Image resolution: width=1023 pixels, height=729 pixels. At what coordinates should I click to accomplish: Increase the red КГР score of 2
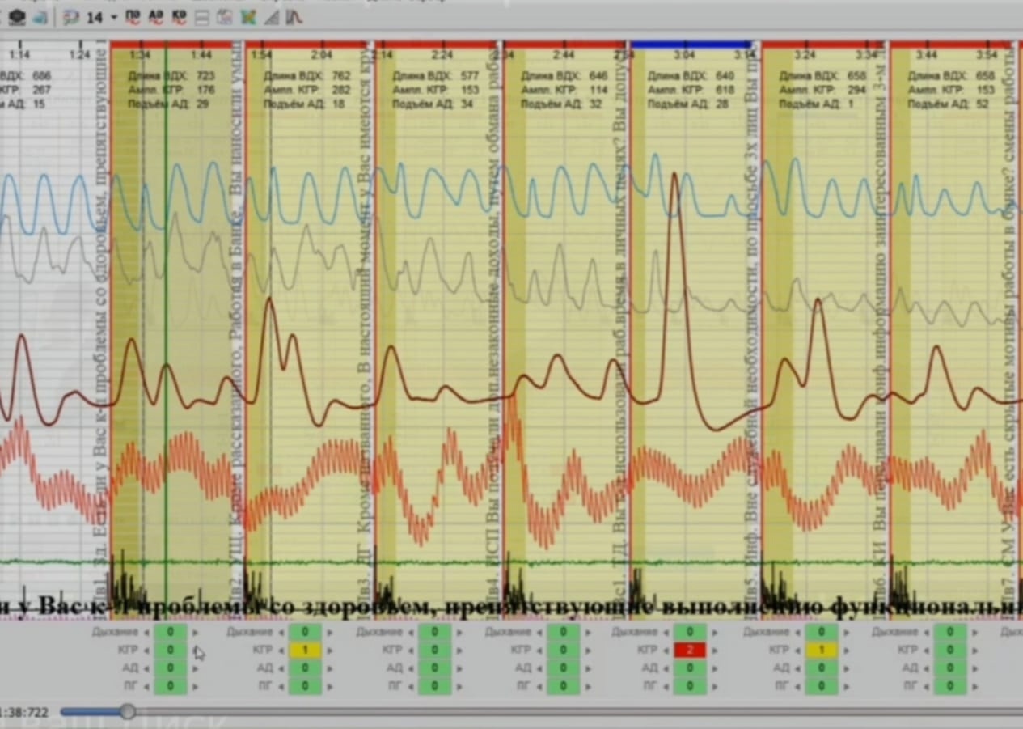click(715, 650)
